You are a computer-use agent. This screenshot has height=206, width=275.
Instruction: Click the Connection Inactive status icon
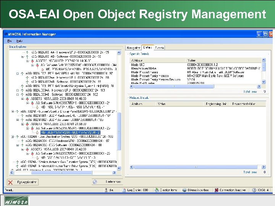[217, 190]
